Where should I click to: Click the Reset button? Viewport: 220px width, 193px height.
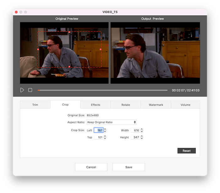(186, 151)
